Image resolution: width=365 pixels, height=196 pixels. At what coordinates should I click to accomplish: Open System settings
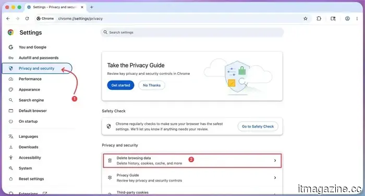click(26, 168)
